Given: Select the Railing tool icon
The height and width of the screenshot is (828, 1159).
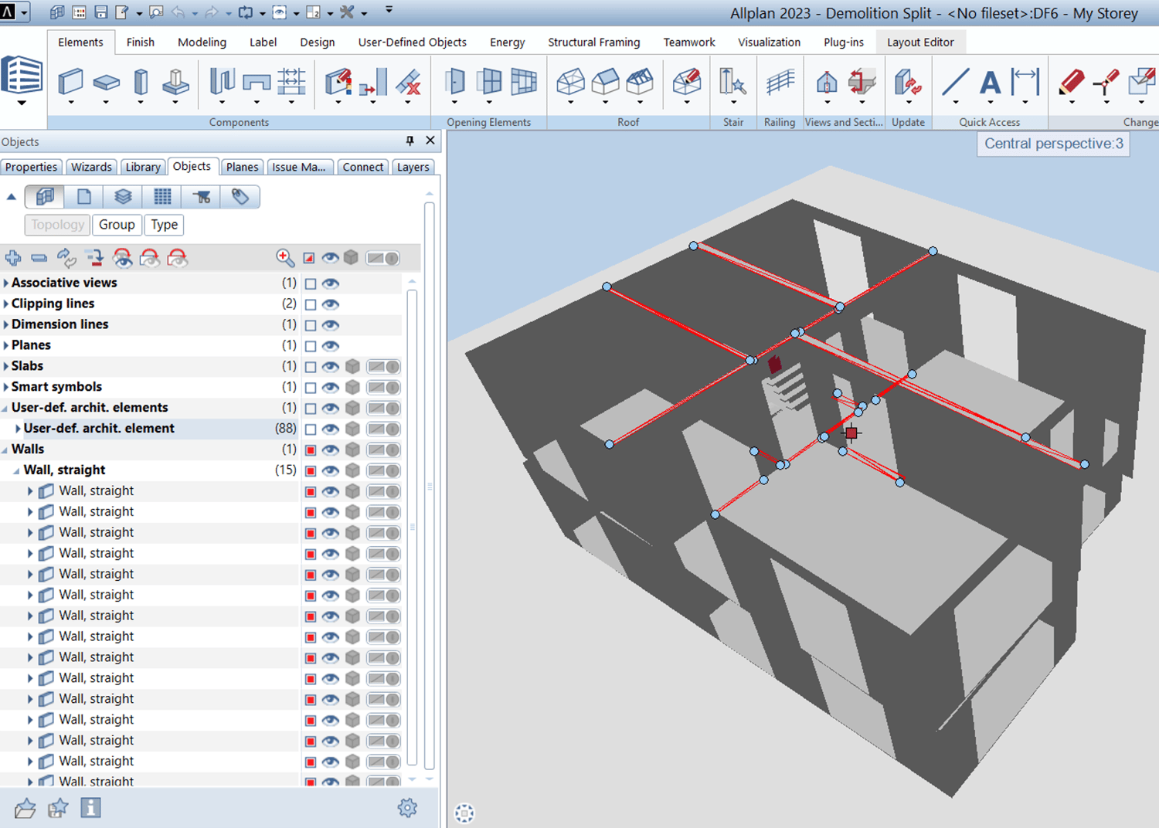Looking at the screenshot, I should pos(780,81).
